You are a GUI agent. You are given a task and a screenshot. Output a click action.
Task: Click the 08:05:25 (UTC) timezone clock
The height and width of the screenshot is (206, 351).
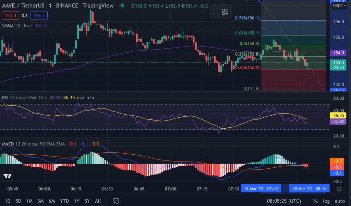(x=284, y=201)
